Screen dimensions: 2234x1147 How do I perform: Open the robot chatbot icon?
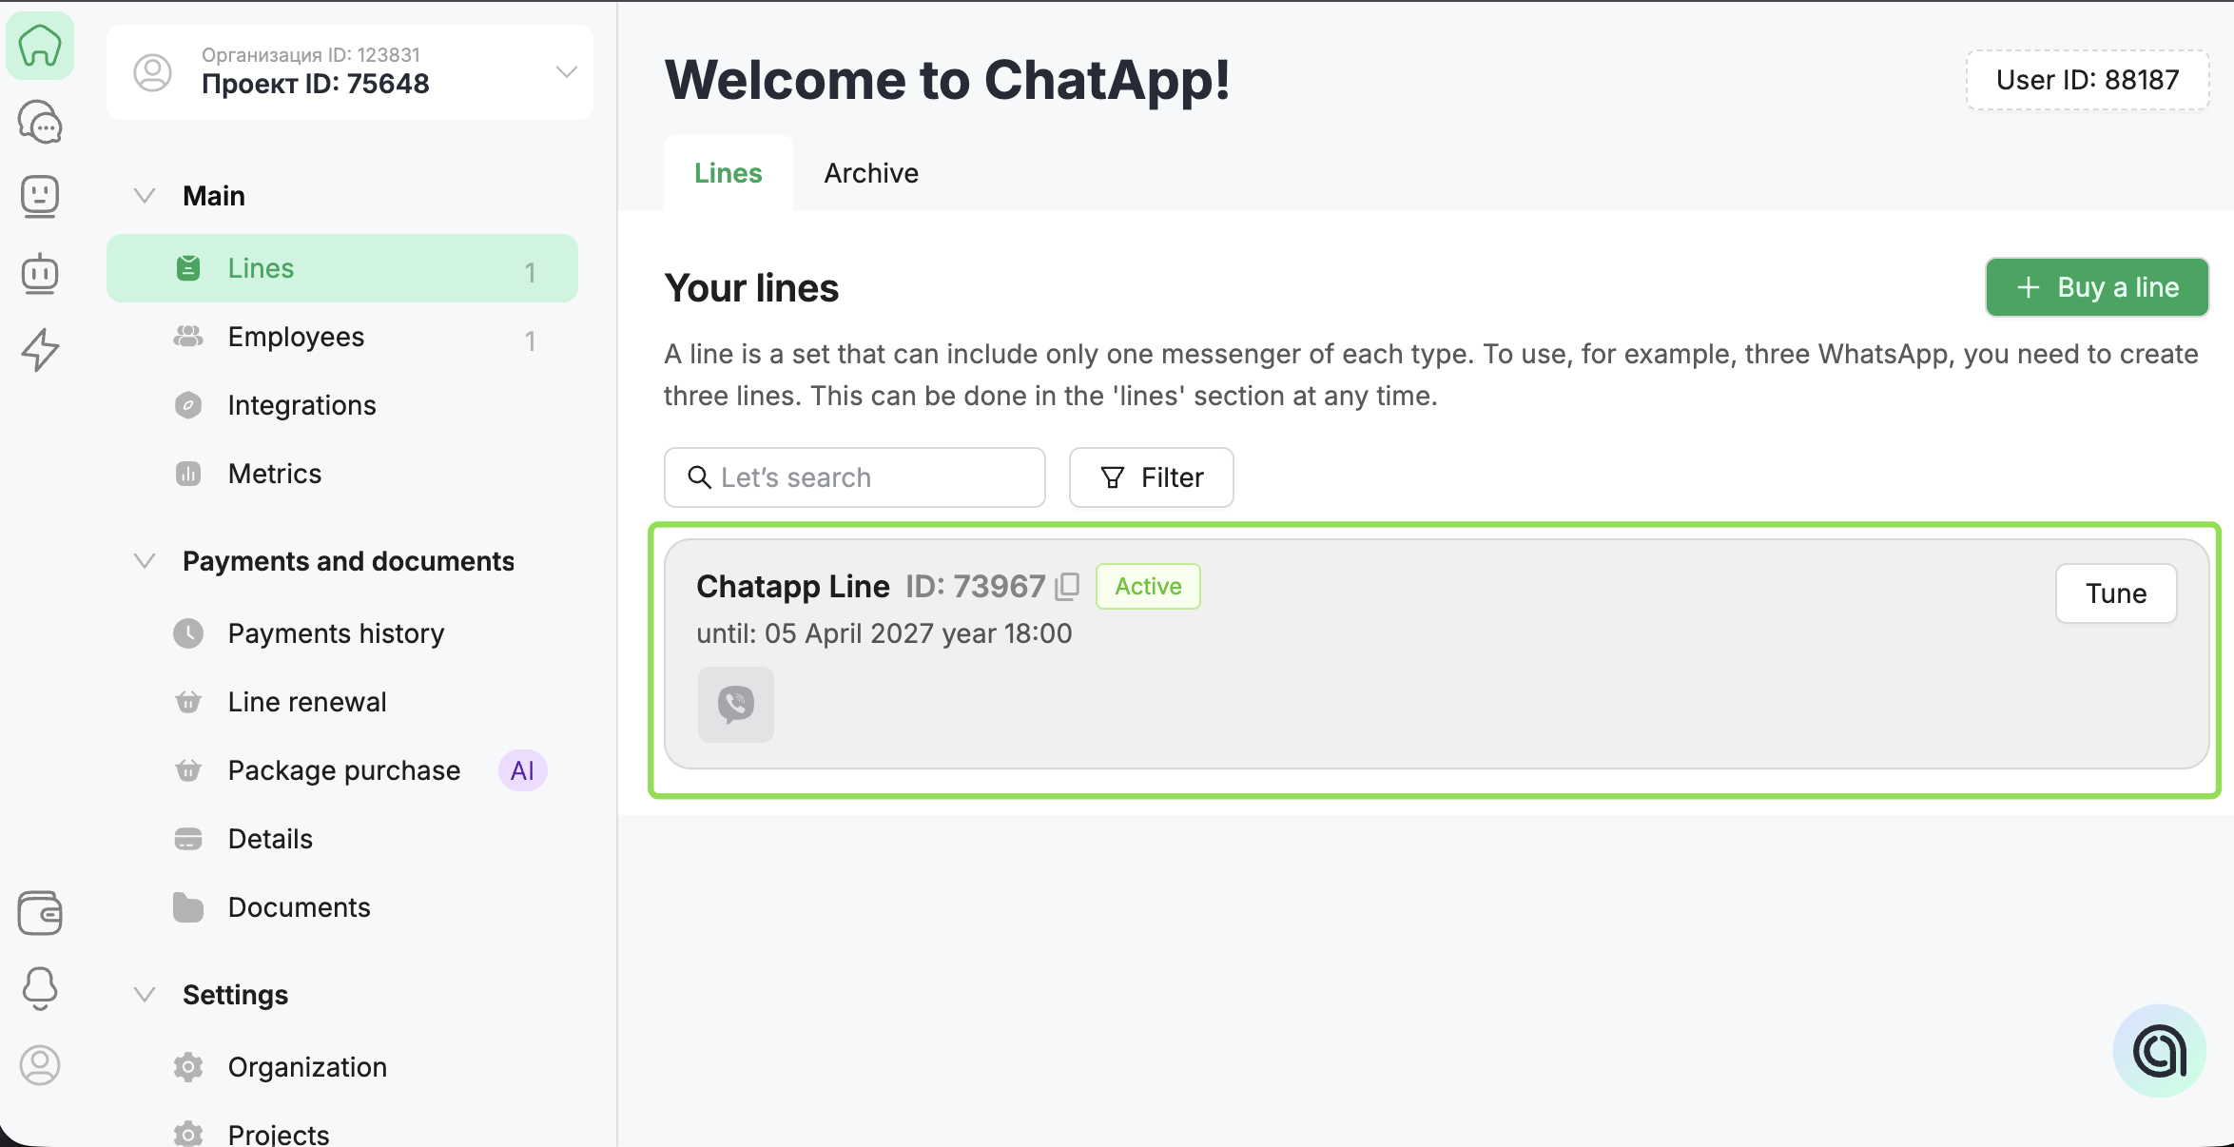click(x=40, y=273)
